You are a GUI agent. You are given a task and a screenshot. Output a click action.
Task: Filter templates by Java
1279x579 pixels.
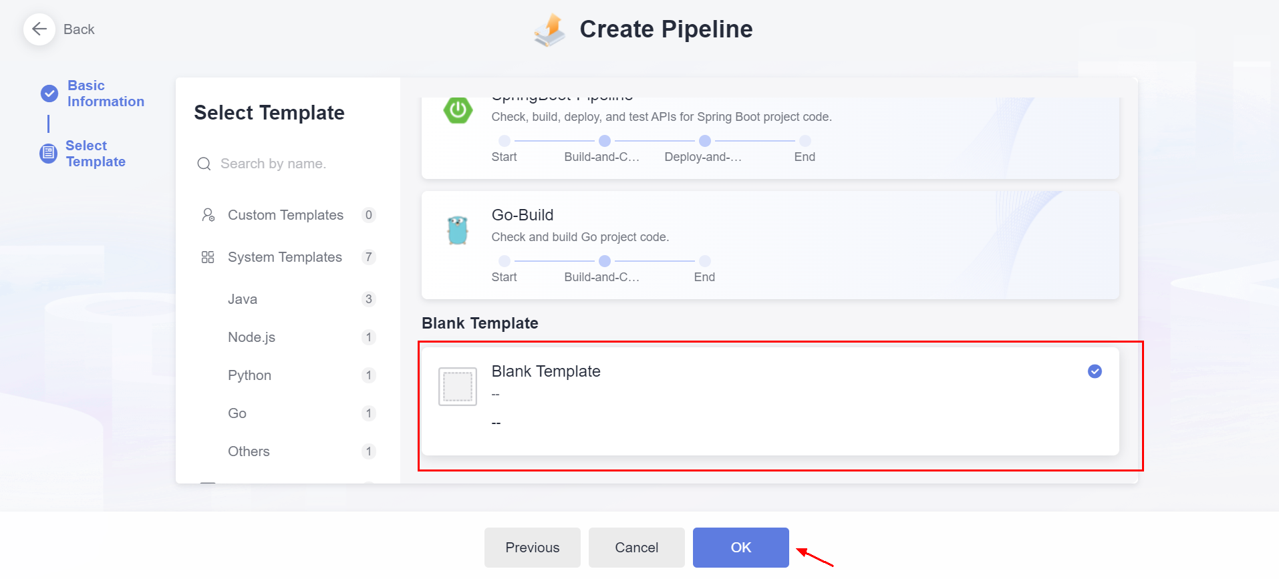click(x=243, y=299)
